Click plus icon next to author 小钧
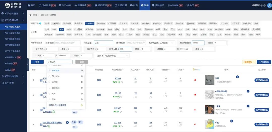 pos(232,121)
